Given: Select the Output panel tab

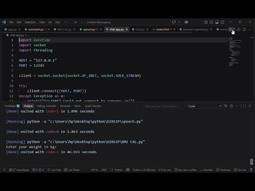Looking at the screenshot, I should coord(28,106).
